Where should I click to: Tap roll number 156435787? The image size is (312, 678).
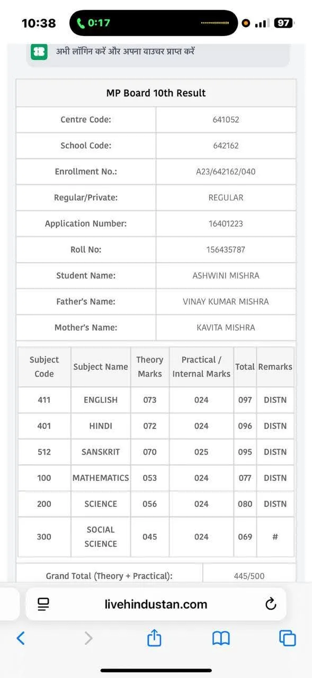[226, 249]
